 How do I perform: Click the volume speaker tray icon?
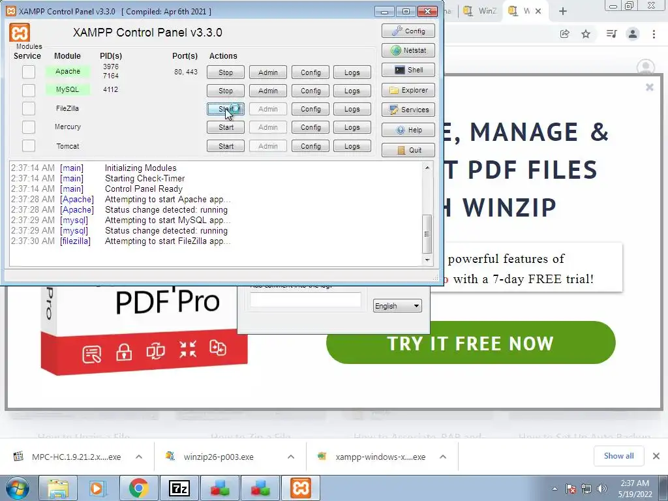pos(601,489)
